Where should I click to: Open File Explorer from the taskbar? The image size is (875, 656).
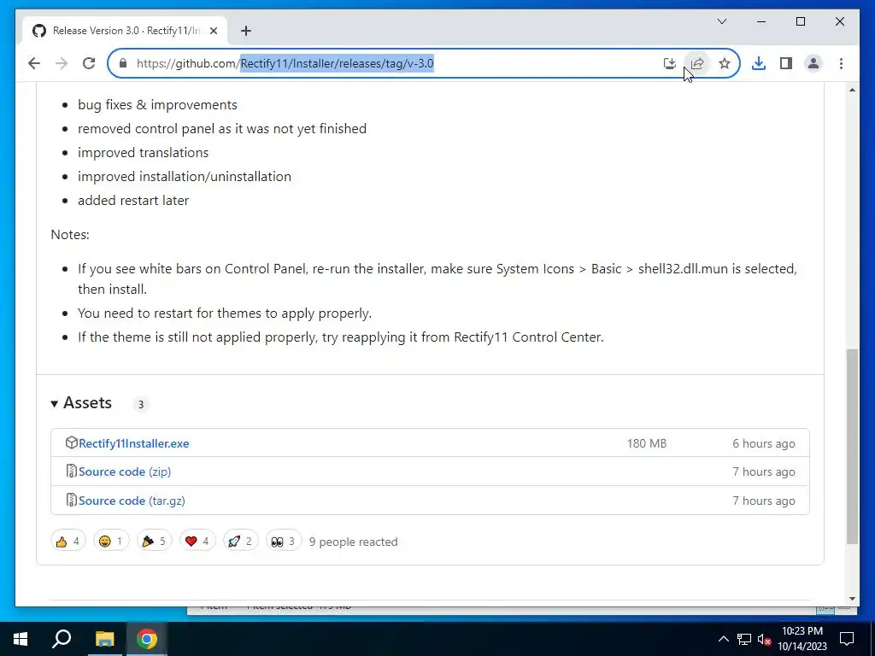(x=104, y=639)
